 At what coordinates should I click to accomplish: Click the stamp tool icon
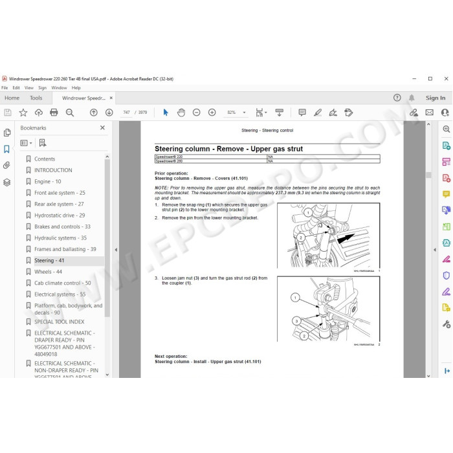tap(349, 113)
